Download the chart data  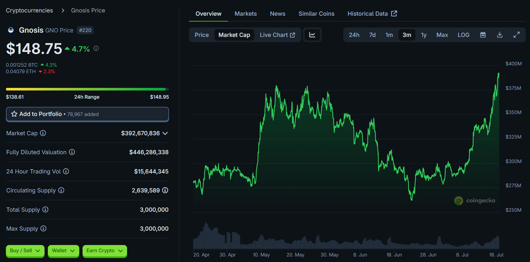pos(500,35)
